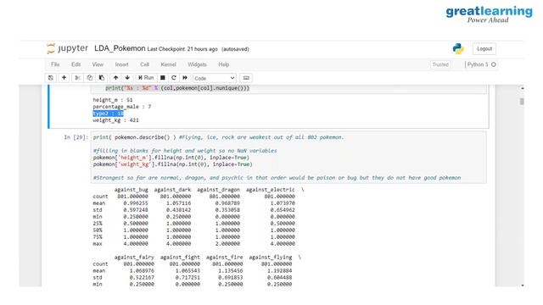
Task: Click the Last Checkpoint timestamp text
Action: [x=182, y=49]
